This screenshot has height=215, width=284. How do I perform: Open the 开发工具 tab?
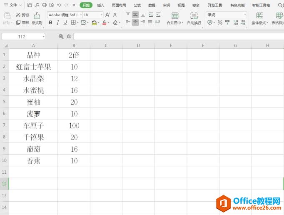pos(215,5)
